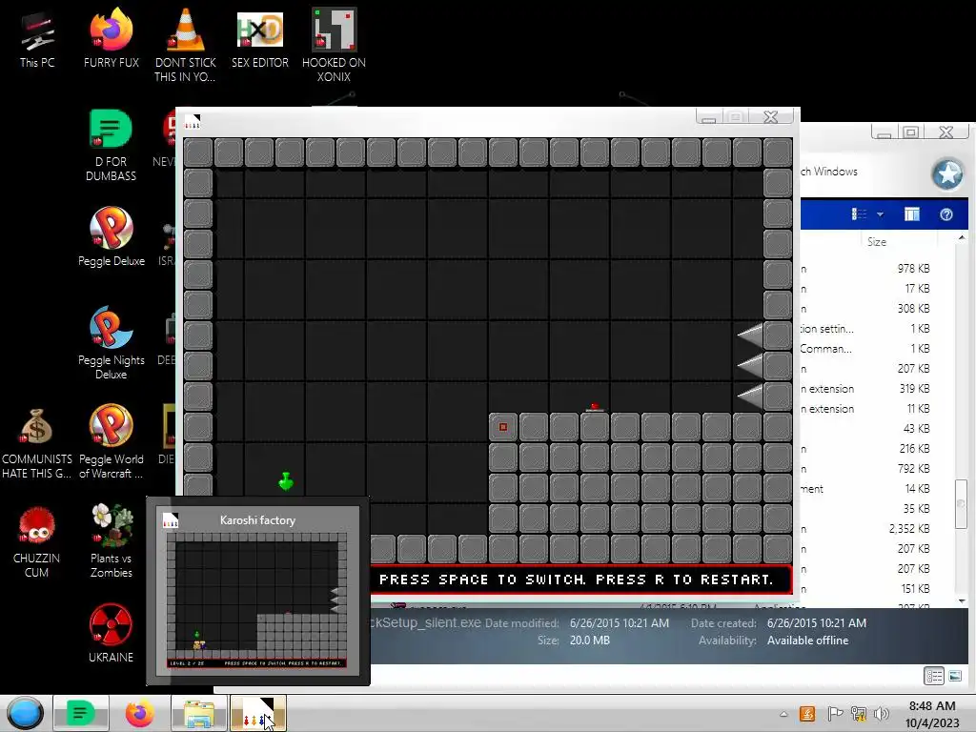The width and height of the screenshot is (976, 732).
Task: Click the block with the red square
Action: [503, 427]
